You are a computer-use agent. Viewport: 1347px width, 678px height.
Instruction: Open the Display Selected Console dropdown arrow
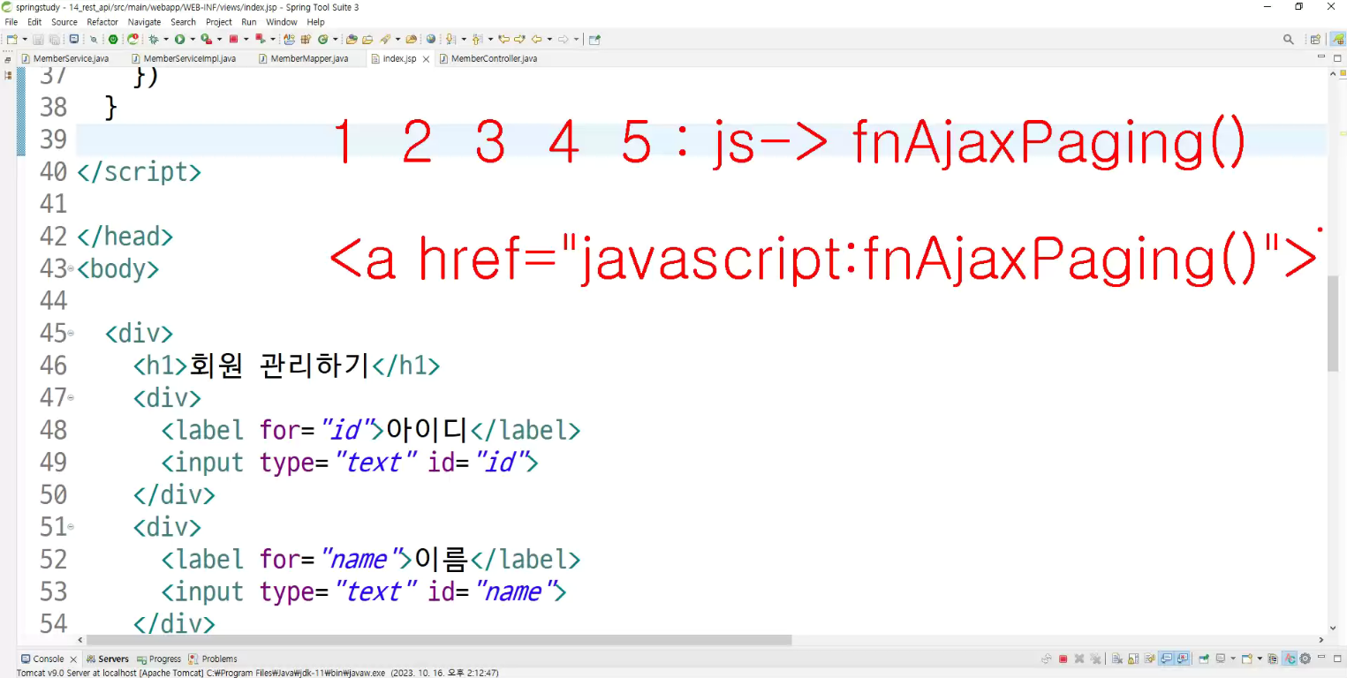(1232, 659)
